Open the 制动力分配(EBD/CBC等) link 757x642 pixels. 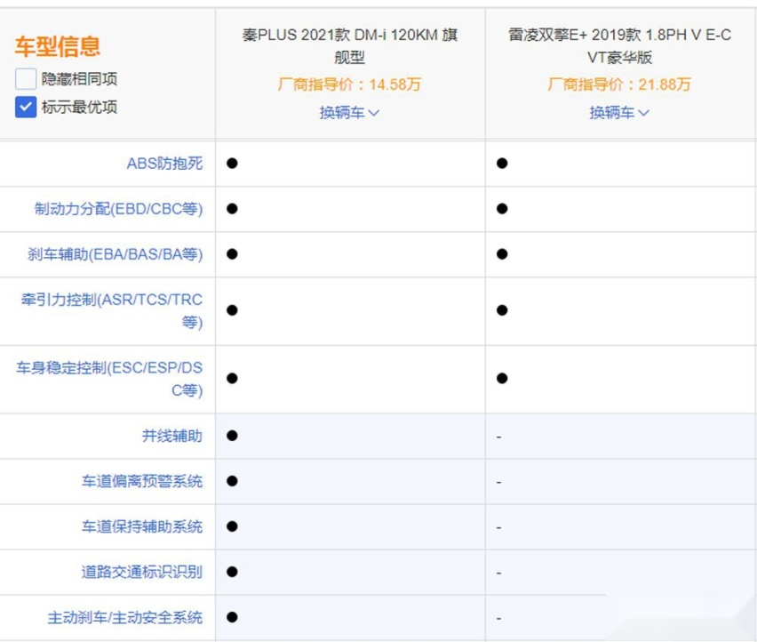click(x=118, y=209)
